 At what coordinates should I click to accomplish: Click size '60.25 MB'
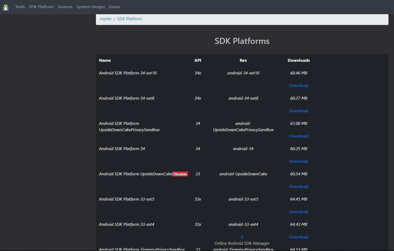(299, 149)
